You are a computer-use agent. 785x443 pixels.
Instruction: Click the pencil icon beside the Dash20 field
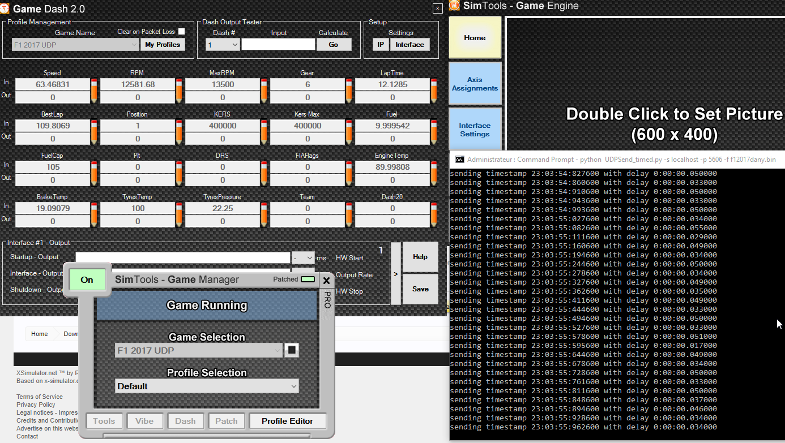pos(434,214)
